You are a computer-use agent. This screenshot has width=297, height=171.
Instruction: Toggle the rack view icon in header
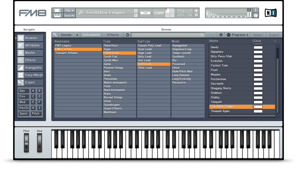[57, 10]
